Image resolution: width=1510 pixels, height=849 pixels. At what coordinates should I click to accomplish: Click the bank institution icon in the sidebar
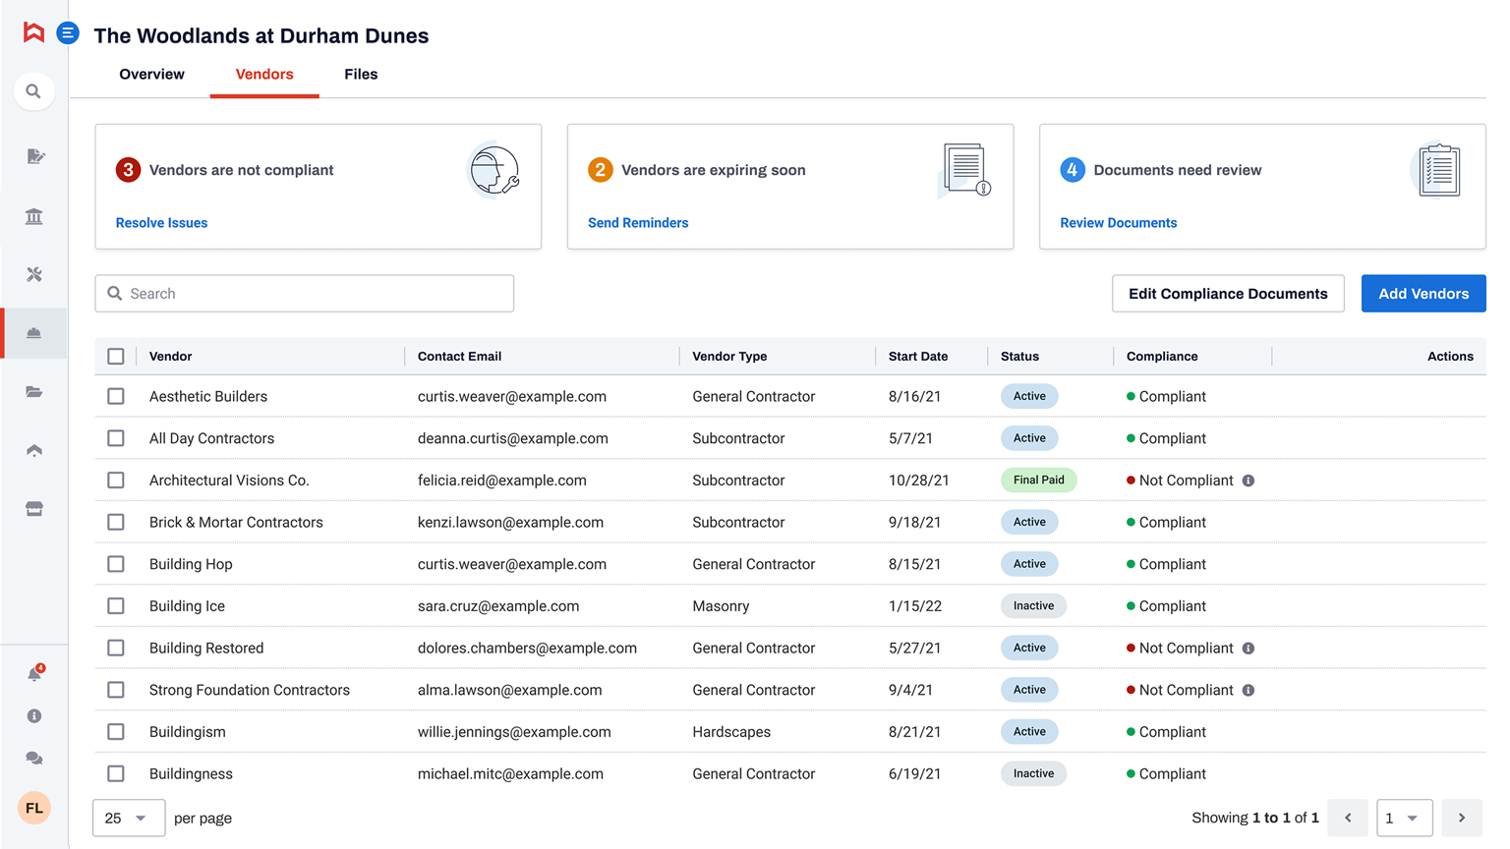point(33,215)
